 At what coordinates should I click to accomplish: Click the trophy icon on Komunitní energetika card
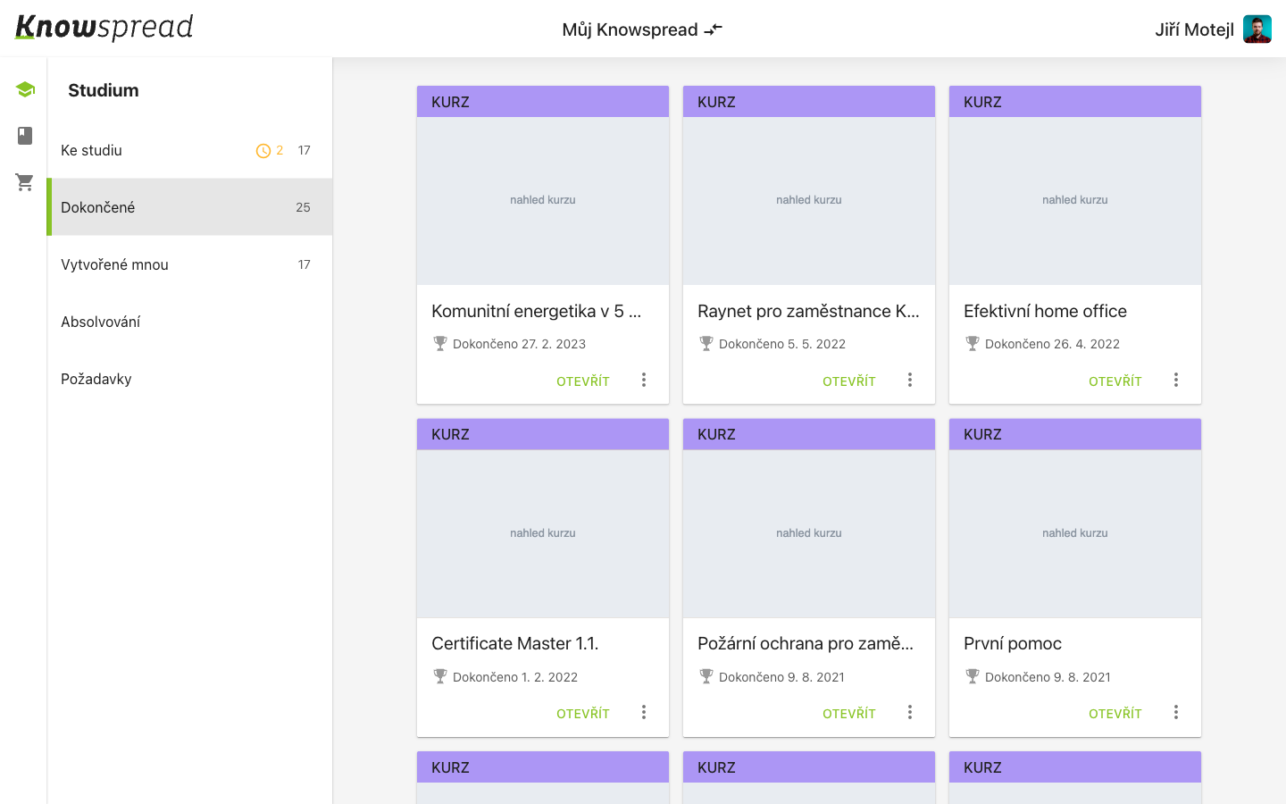[440, 343]
